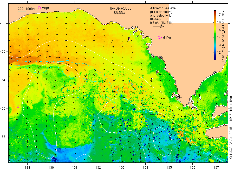Click the magenta drifter arrow symbol

(x=160, y=38)
